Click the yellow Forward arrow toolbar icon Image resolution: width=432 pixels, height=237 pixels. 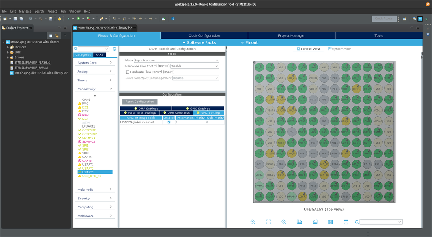(151, 19)
